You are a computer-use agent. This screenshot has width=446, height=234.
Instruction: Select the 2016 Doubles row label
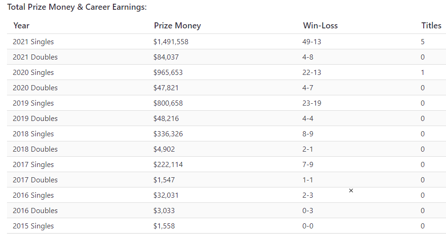click(35, 211)
